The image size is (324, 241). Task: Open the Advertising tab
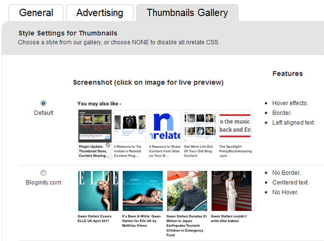point(99,13)
